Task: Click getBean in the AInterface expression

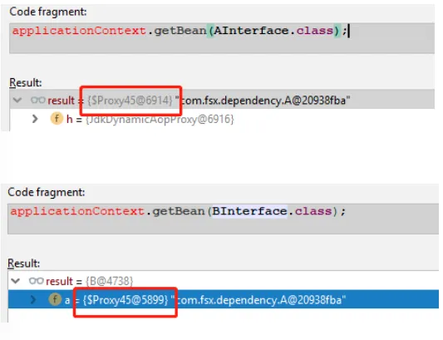Action: tap(180, 31)
